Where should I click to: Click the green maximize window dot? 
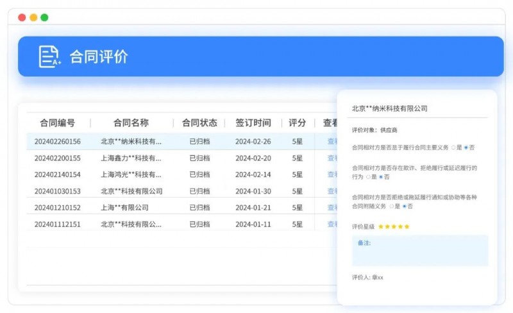[x=44, y=17]
